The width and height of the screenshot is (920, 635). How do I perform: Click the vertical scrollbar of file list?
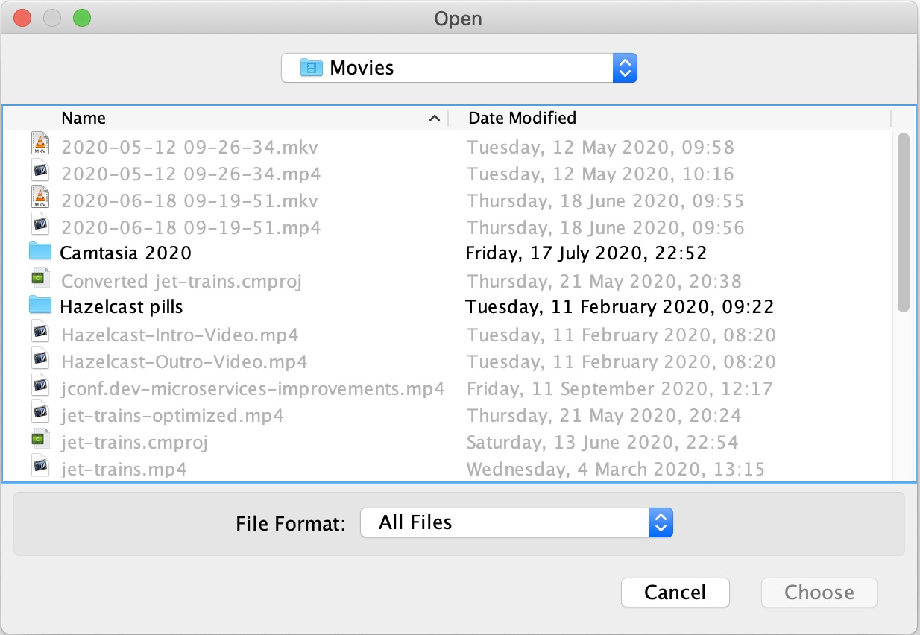point(904,224)
